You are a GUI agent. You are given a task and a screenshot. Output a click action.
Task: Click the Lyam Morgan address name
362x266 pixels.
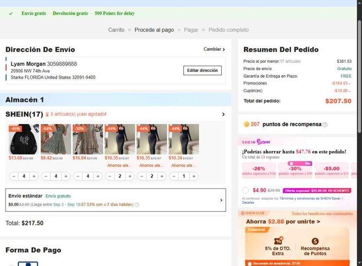28,64
